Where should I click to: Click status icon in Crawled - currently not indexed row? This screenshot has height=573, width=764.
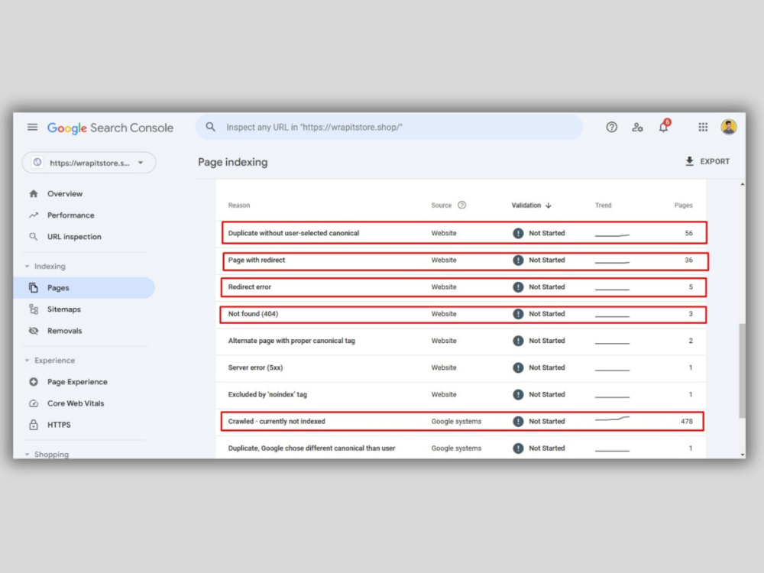[x=518, y=421]
